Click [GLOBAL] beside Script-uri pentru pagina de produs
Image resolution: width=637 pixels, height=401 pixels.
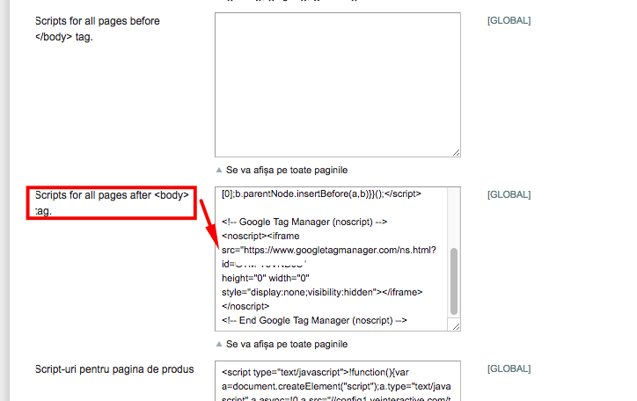tap(509, 369)
